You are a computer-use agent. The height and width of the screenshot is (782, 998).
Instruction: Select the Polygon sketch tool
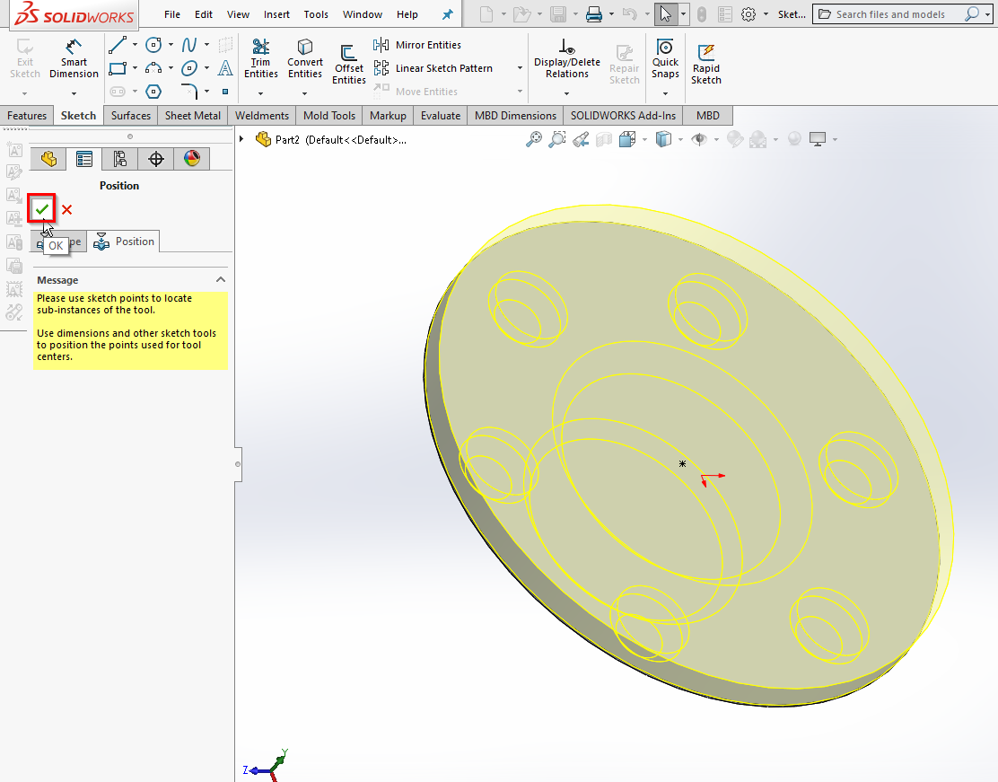[153, 92]
